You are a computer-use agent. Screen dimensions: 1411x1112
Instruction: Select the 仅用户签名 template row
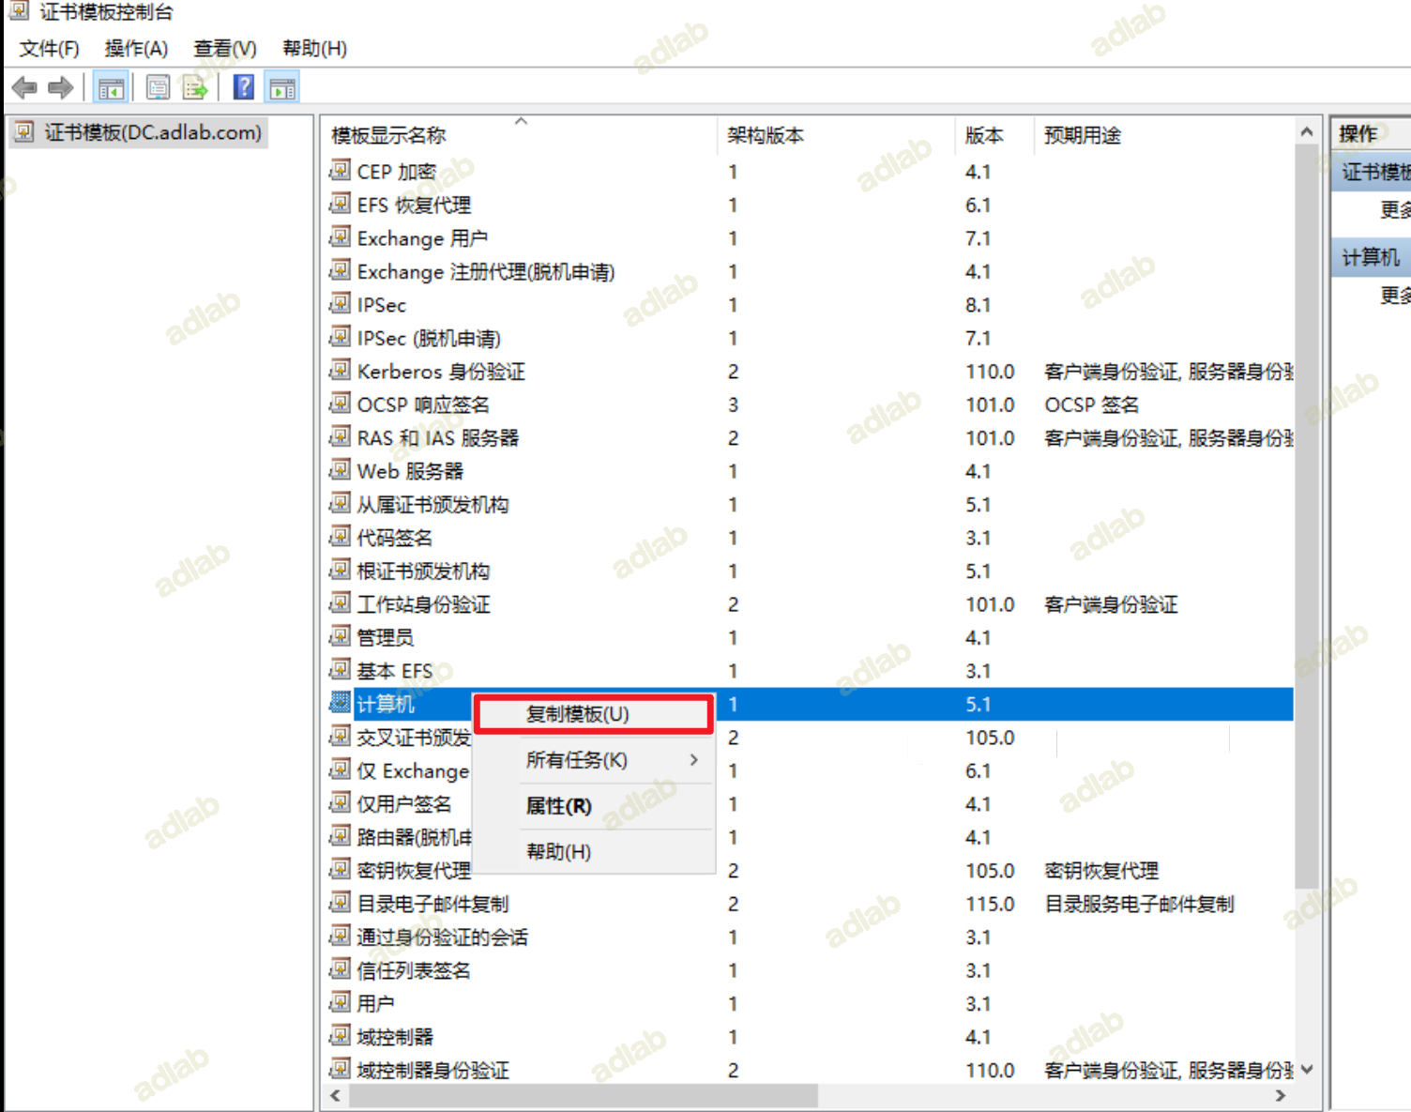pos(811,804)
